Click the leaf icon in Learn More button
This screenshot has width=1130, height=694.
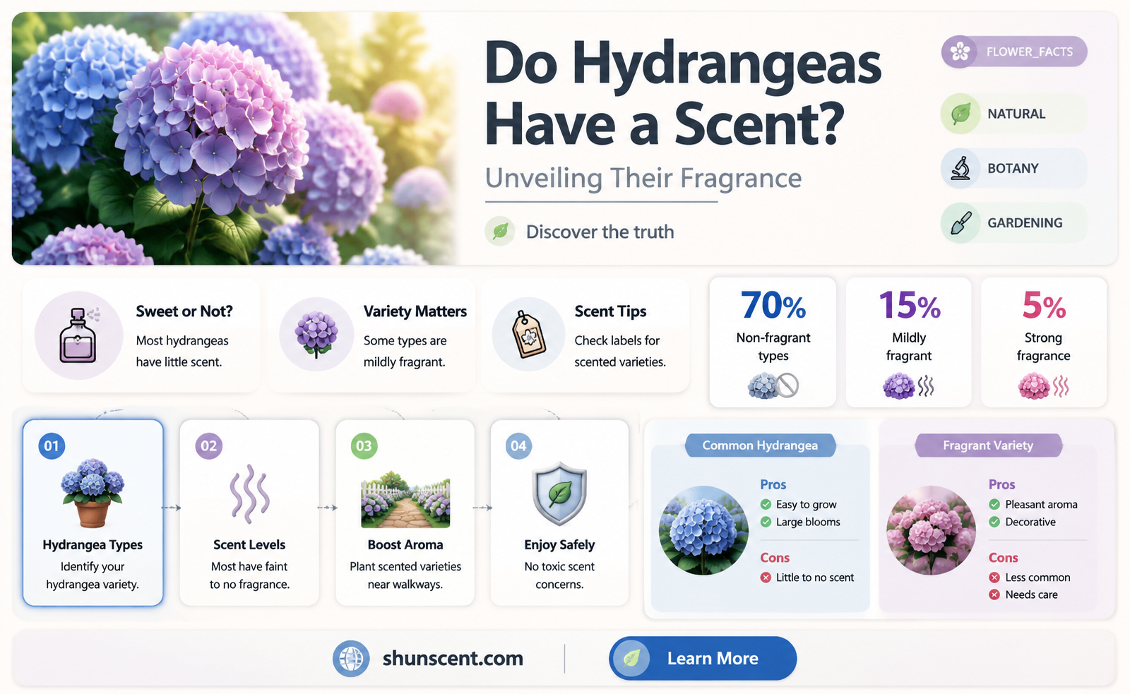click(631, 658)
